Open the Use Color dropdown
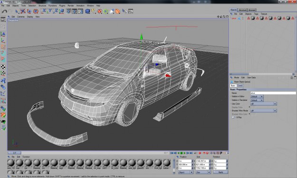The image size is (297, 178). [263, 104]
